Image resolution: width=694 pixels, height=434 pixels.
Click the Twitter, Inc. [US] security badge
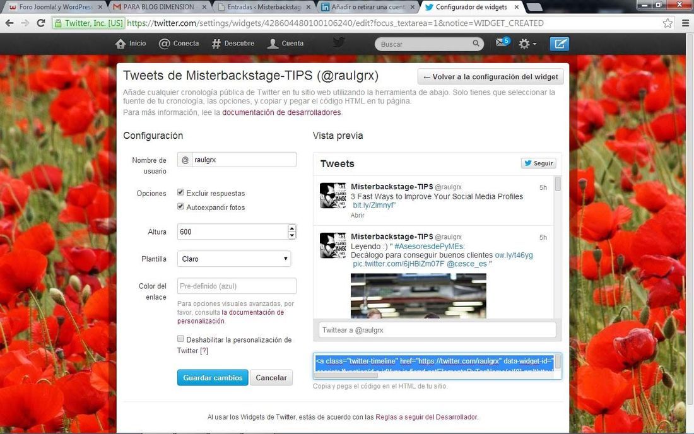[88, 23]
